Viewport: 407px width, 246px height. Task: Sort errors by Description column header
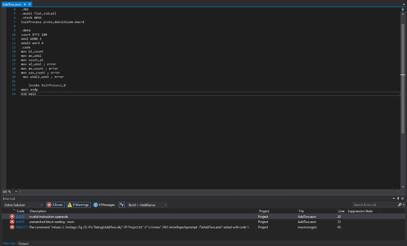(x=38, y=211)
